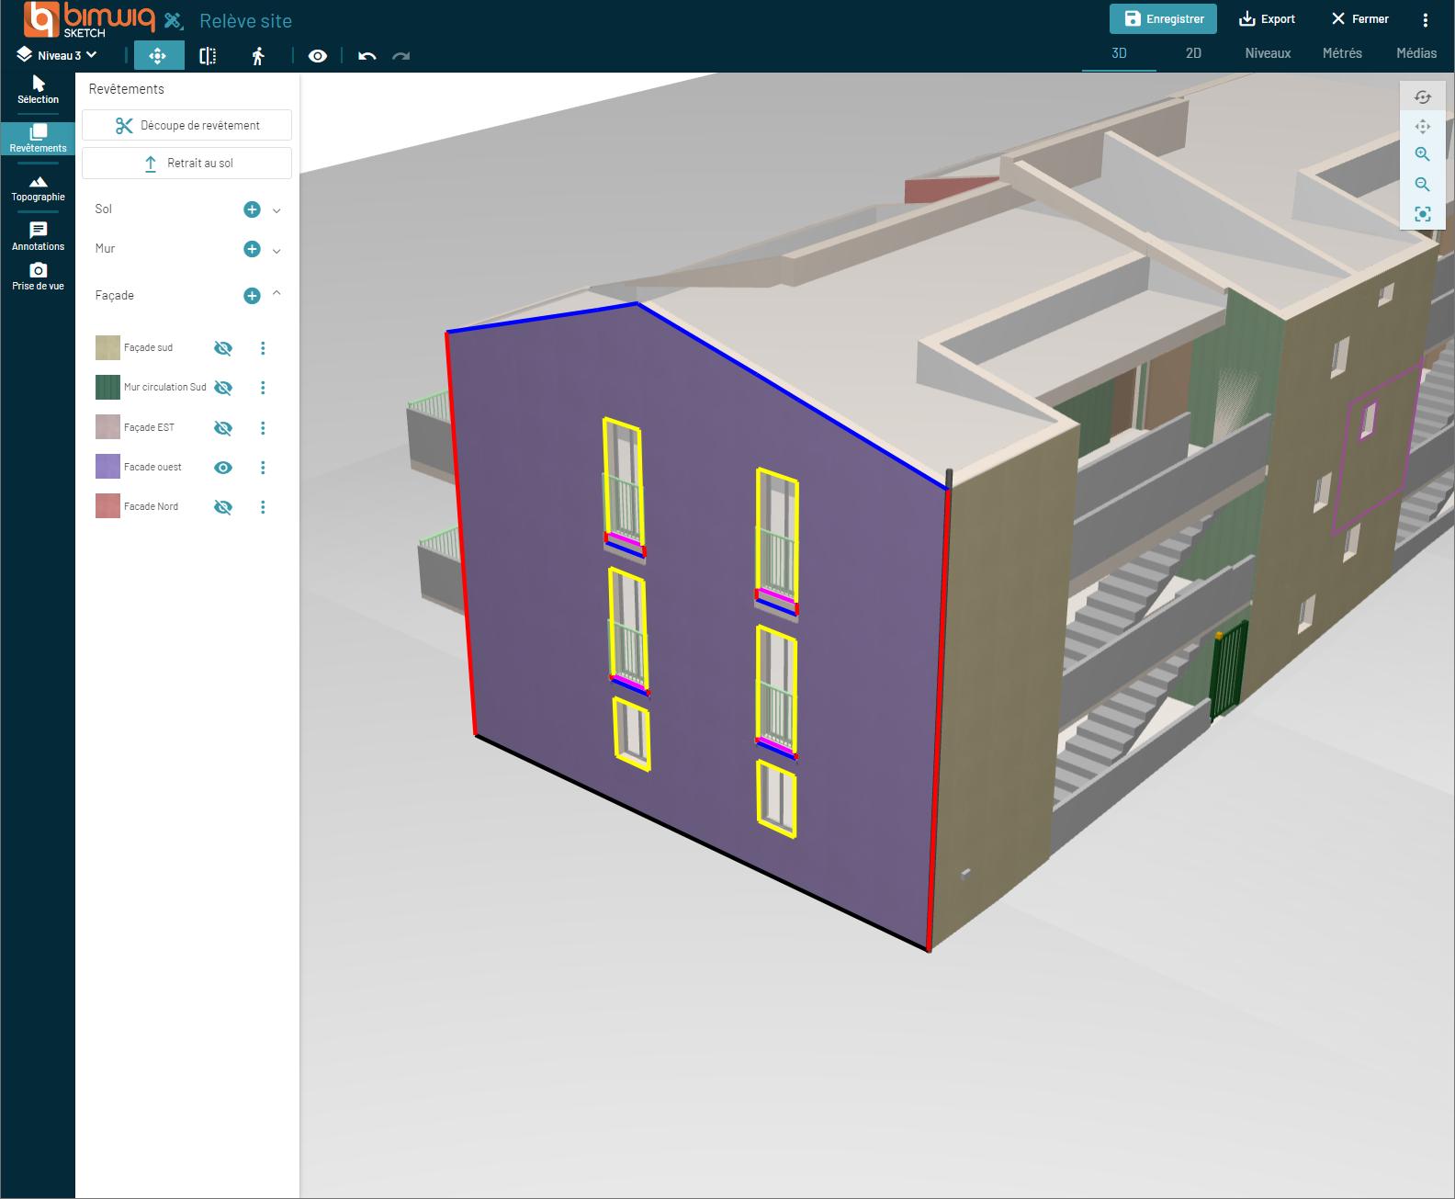The image size is (1455, 1199).
Task: Expand the Sol section
Action: tap(276, 210)
